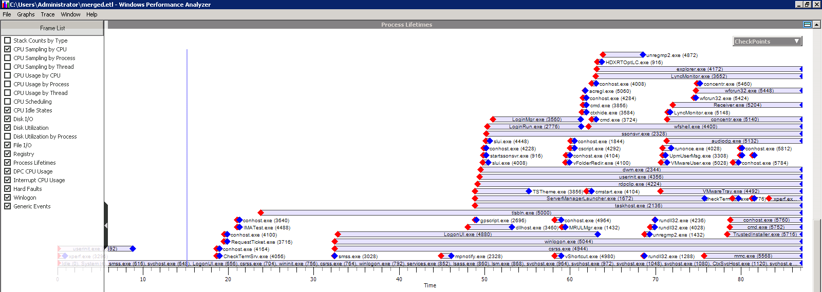This screenshot has height=292, width=822.
Task: Toggle the Disk Utilization checkbox
Action: tap(7, 127)
